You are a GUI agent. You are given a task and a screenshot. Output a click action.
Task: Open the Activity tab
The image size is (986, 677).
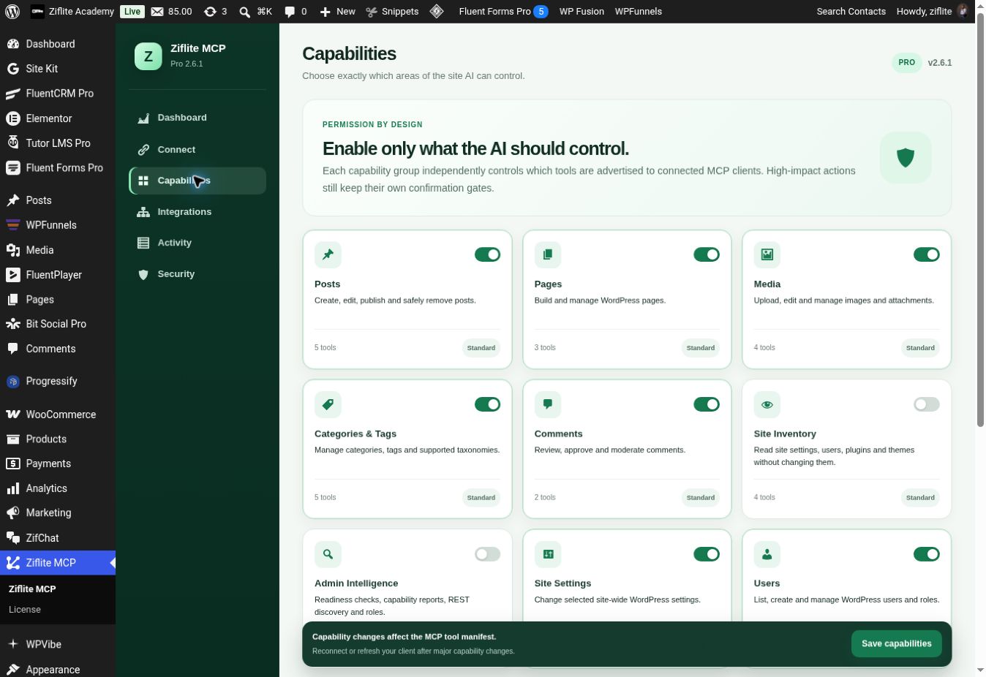(x=197, y=243)
